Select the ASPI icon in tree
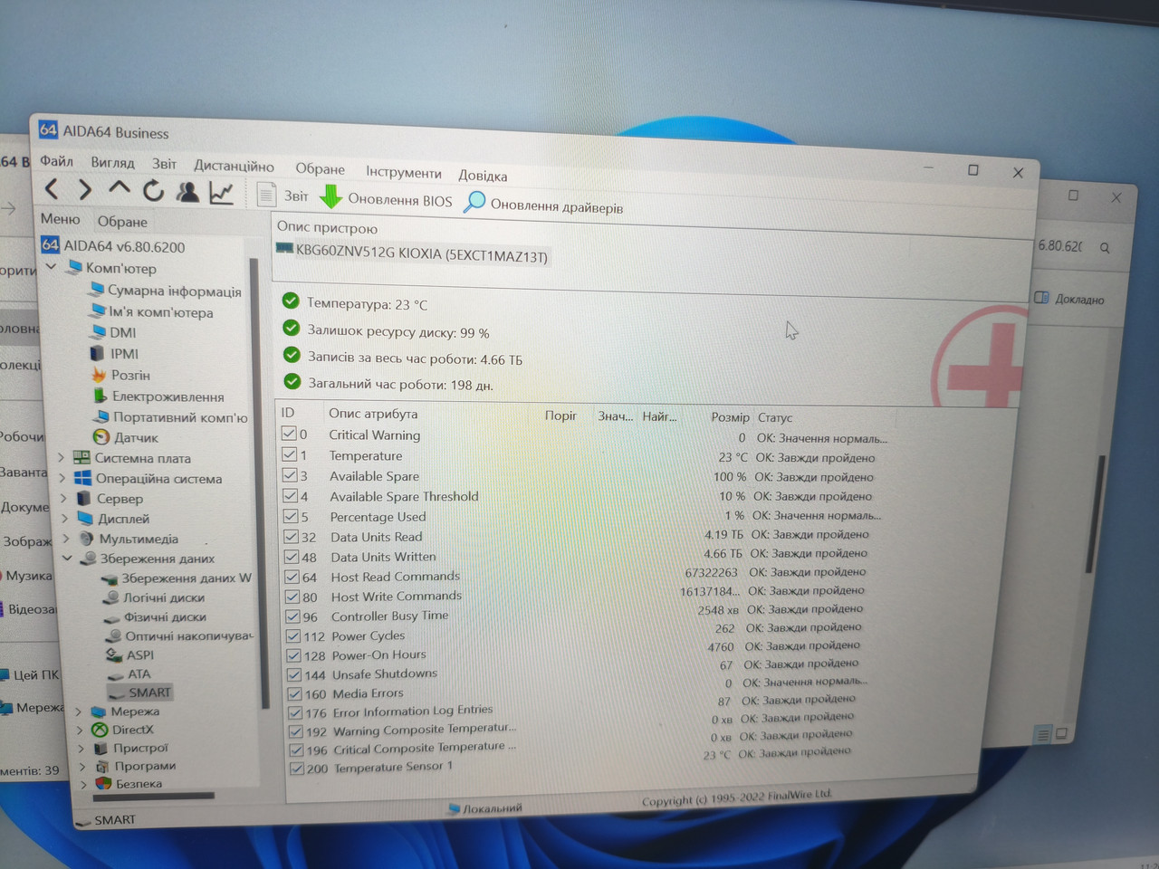Screen dimensions: 1159x869 [x=114, y=654]
